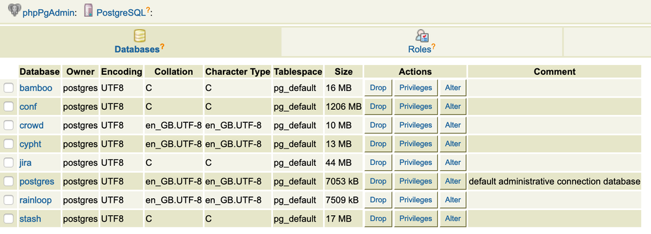Click the Comment column header
This screenshot has width=651, height=234.
pyautogui.click(x=555, y=71)
